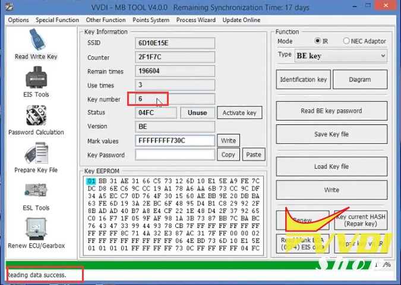The image size is (401, 285).
Task: Click the Activate key button
Action: tap(239, 113)
